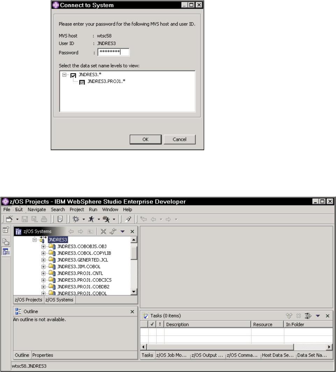The width and height of the screenshot is (336, 372).
Task: Click the back arrow in z/OS Systems view
Action: point(72,231)
